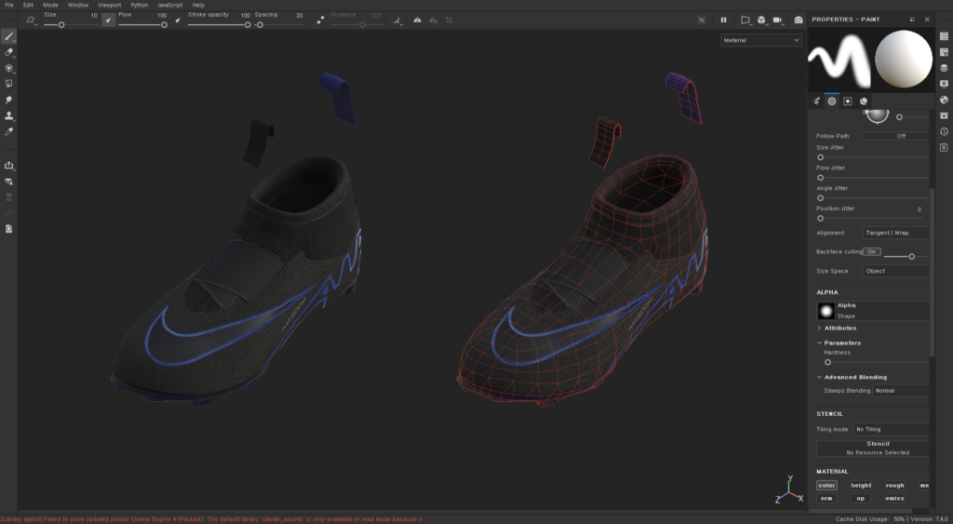Toggle the color material channel
This screenshot has width=953, height=524.
pyautogui.click(x=826, y=485)
